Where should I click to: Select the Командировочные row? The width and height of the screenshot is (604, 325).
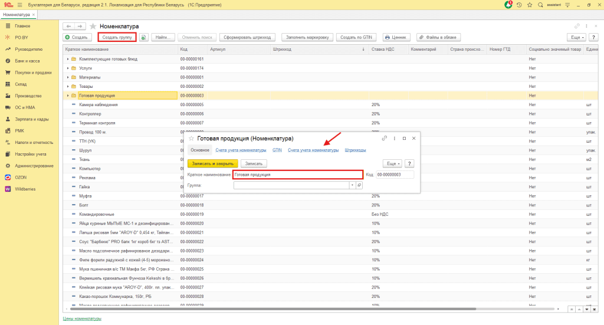click(x=330, y=214)
